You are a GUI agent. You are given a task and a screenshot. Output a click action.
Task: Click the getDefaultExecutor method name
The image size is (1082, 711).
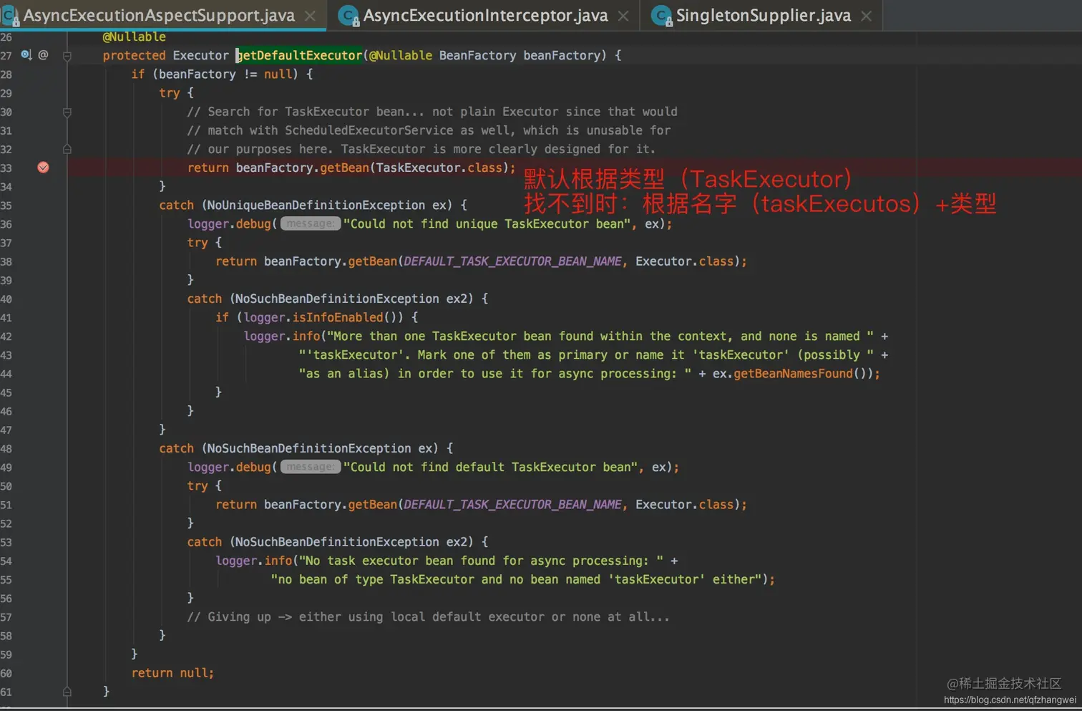pos(299,55)
